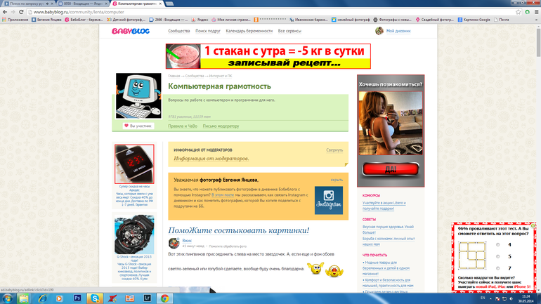This screenshot has width=541, height=304.
Task: Click the new tab button
Action: point(169,4)
